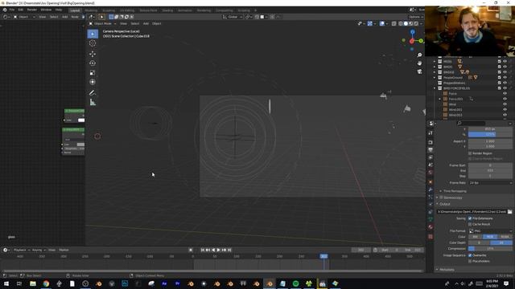Open the Physics properties tab

(431, 205)
